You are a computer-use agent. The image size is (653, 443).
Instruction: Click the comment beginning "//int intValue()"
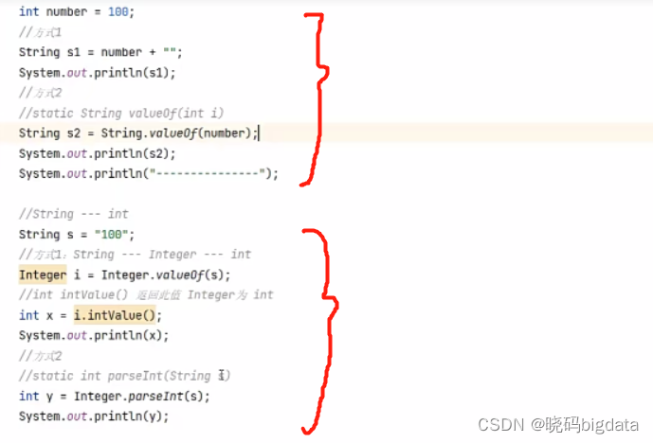pyautogui.click(x=146, y=295)
